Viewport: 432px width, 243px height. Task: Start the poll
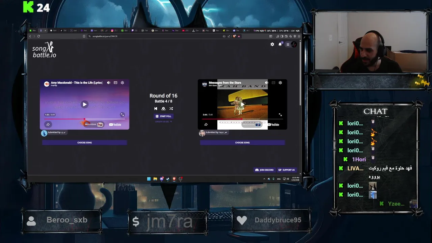pyautogui.click(x=163, y=116)
